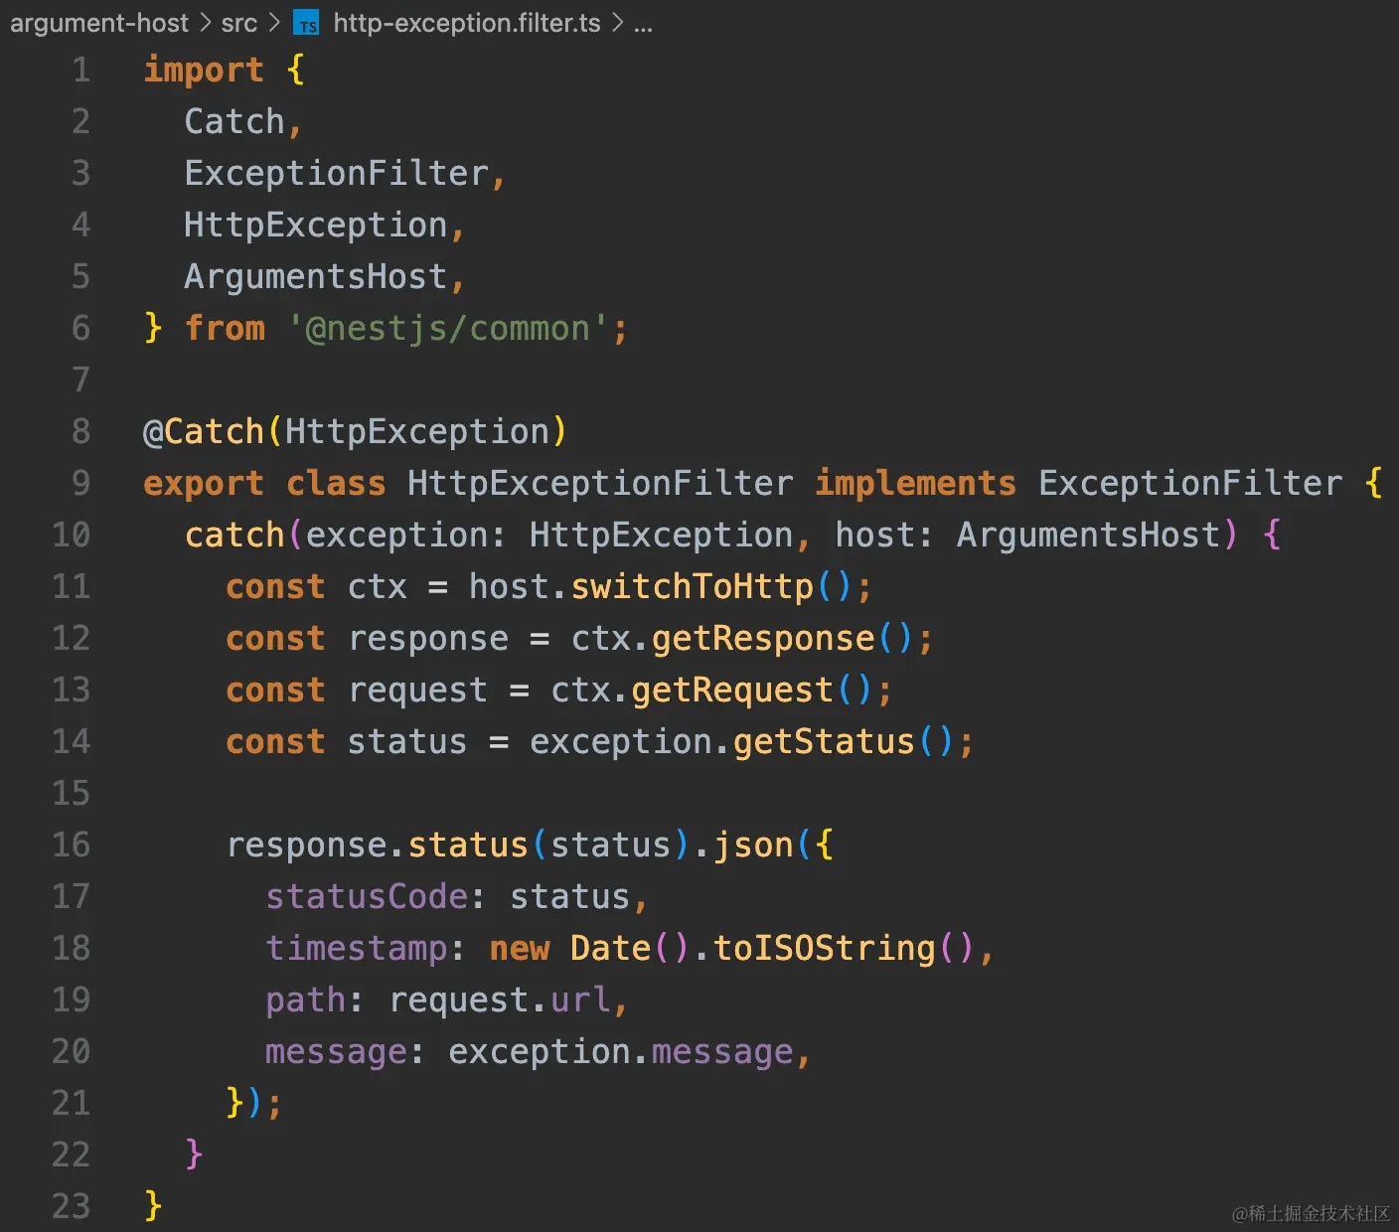Click the 'json' call on line 16
The width and height of the screenshot is (1399, 1232).
tap(753, 846)
